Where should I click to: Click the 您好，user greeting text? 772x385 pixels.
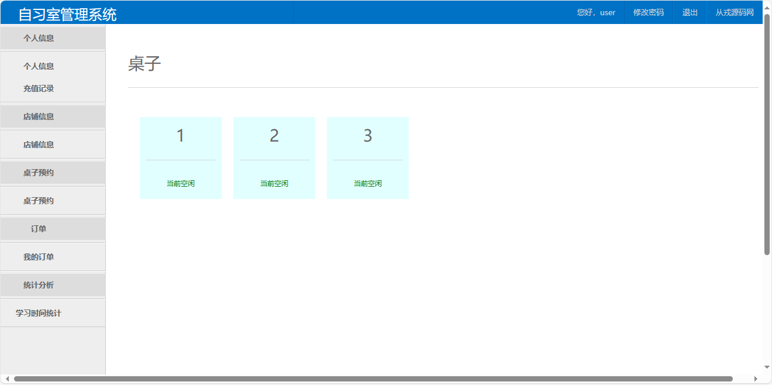point(595,12)
